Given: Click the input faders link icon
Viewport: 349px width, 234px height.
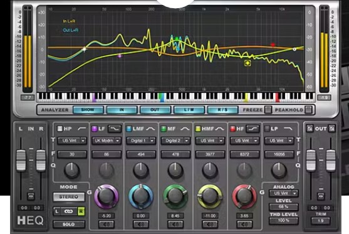Looking at the screenshot, I should pyautogui.click(x=31, y=196).
